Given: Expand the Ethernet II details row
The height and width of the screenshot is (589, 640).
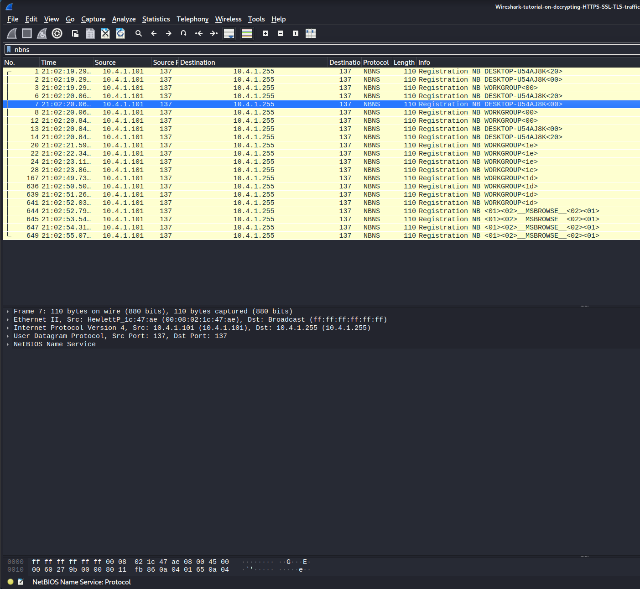Looking at the screenshot, I should pos(8,320).
